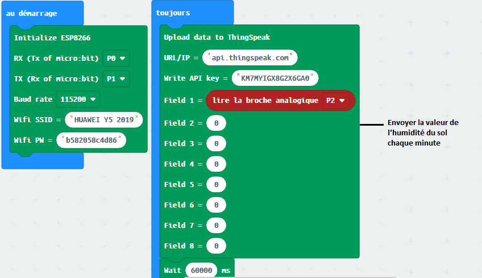Open the TX pin P1 dropdown
The width and height of the screenshot is (482, 278).
(x=116, y=79)
